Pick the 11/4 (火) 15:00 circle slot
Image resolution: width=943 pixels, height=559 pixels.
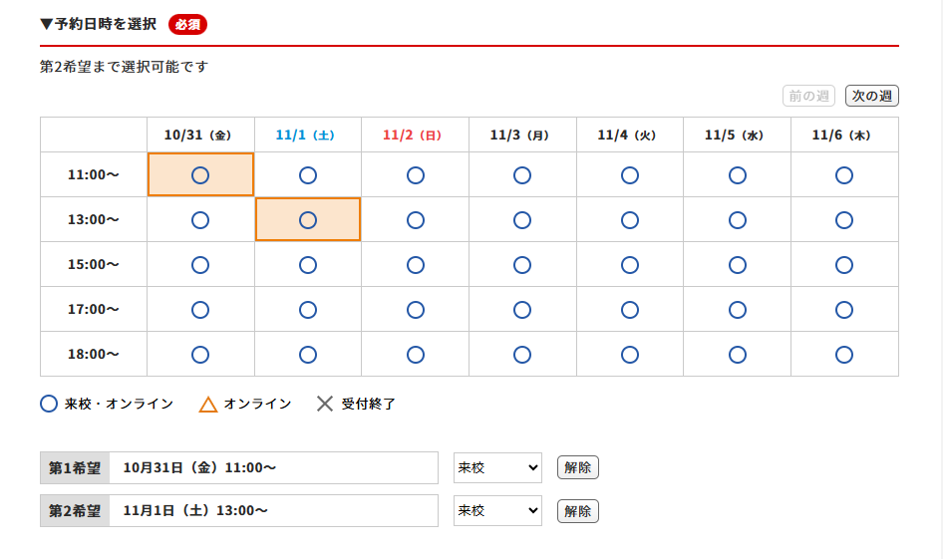630,265
